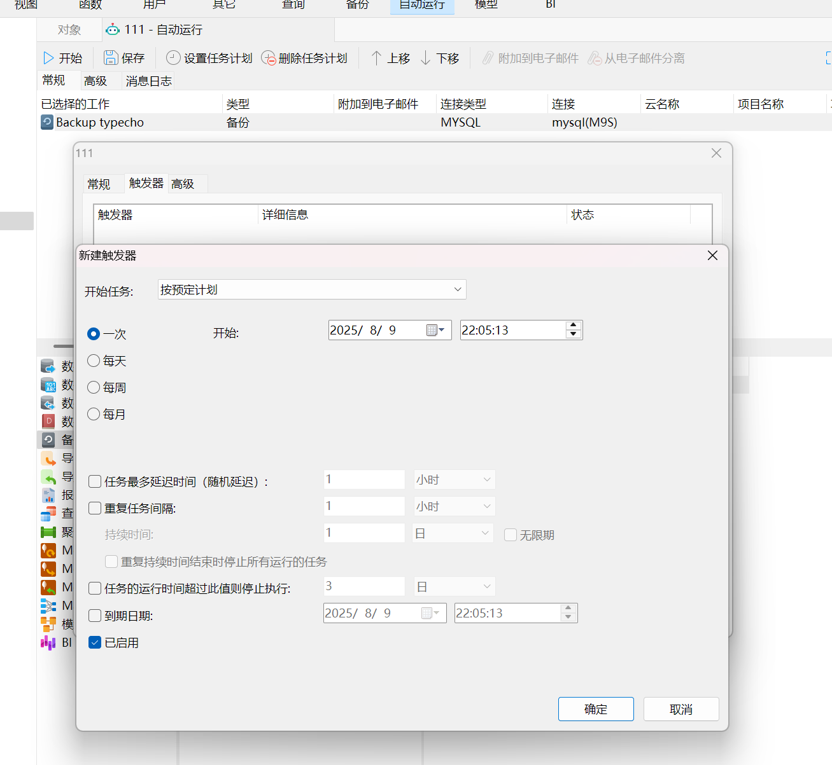Click the run-time limit field showing 3
This screenshot has width=832, height=765.
tap(364, 586)
